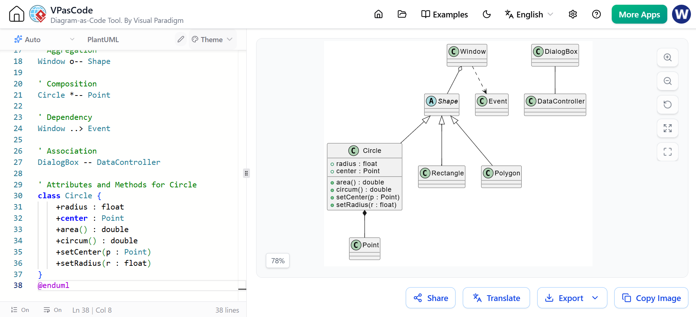Viewport: 696px width, 317px height.
Task: Click the Copy Image button
Action: [x=651, y=298]
